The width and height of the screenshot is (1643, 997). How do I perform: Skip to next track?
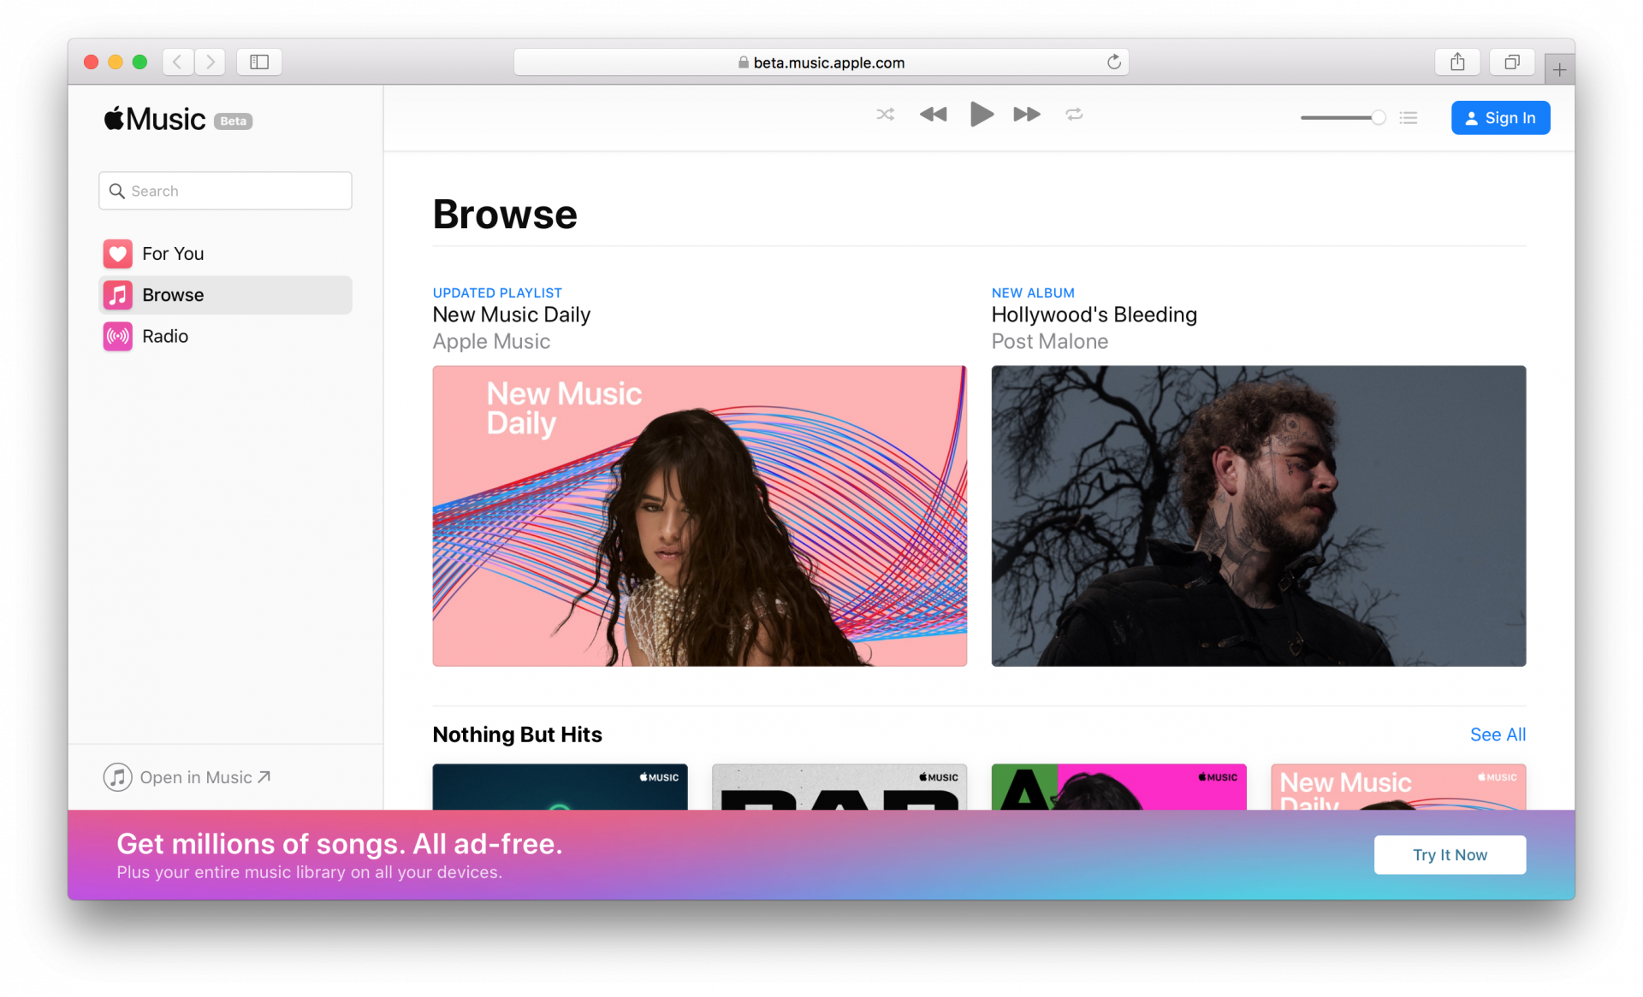(1027, 115)
